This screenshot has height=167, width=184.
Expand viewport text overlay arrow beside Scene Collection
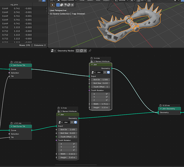(48, 13)
